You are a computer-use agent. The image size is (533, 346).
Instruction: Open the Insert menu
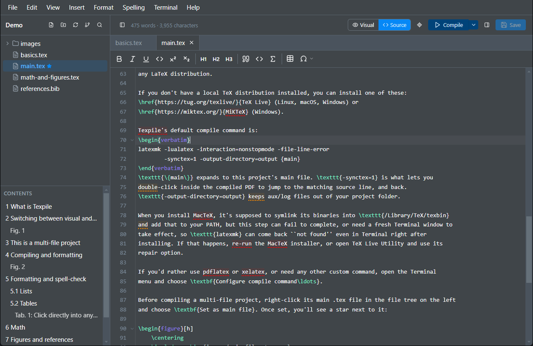77,8
